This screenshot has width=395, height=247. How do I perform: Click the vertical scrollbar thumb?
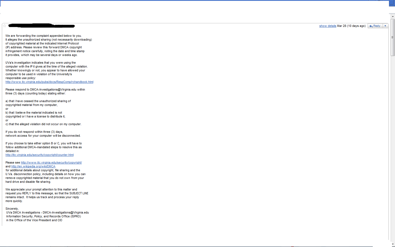point(393,38)
